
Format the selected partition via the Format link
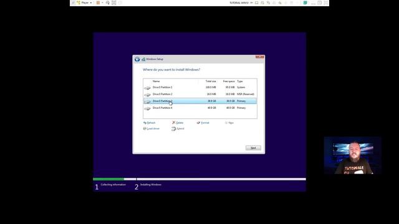tap(203, 123)
